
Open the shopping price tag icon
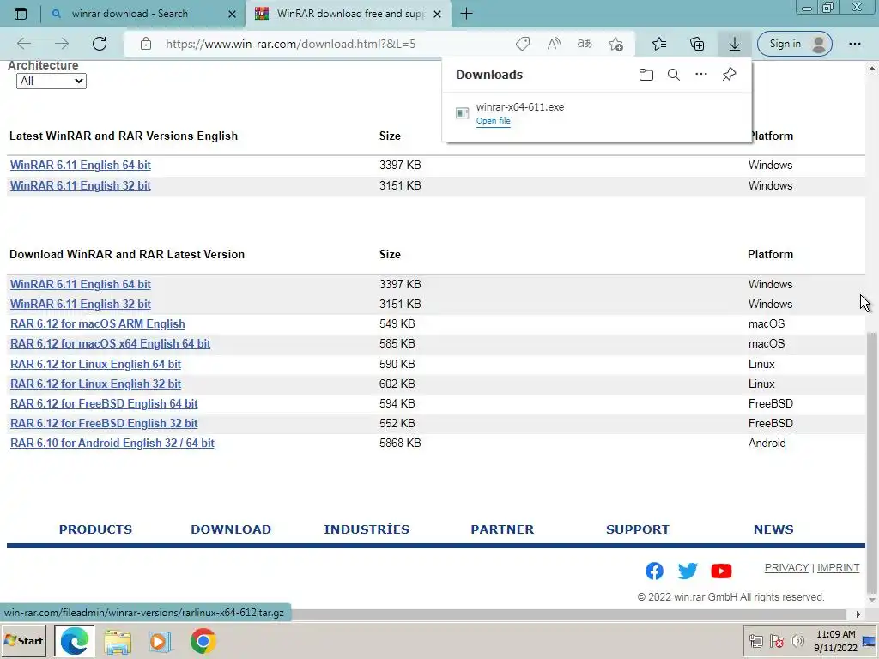click(x=523, y=44)
